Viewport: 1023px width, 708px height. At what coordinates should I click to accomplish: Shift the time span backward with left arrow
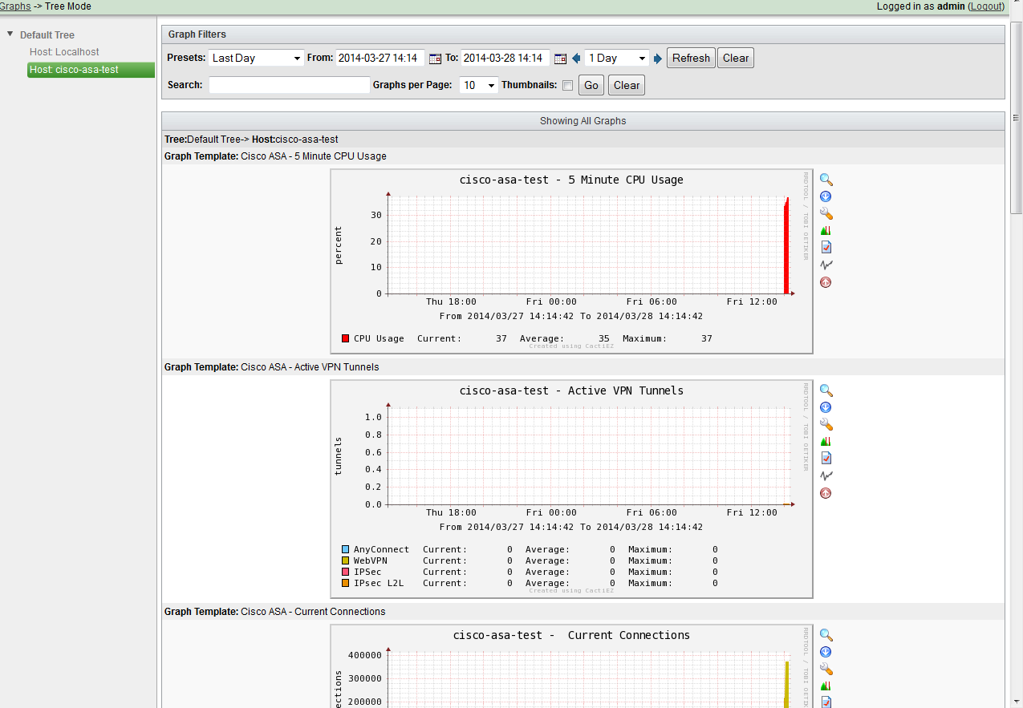pyautogui.click(x=576, y=59)
